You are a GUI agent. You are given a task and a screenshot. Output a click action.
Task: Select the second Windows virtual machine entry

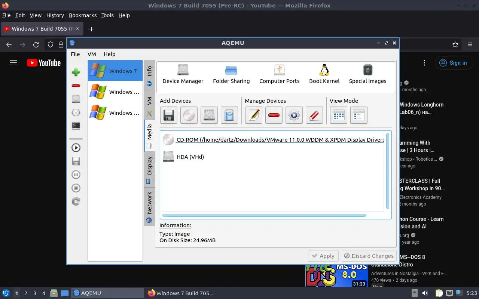tap(115, 92)
